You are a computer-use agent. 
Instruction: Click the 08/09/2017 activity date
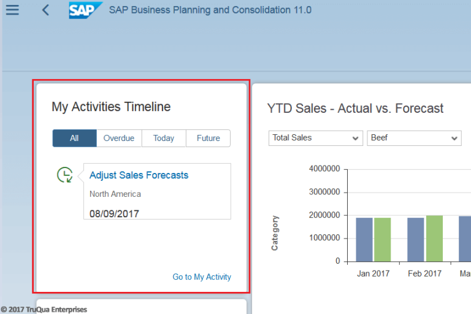coord(114,213)
